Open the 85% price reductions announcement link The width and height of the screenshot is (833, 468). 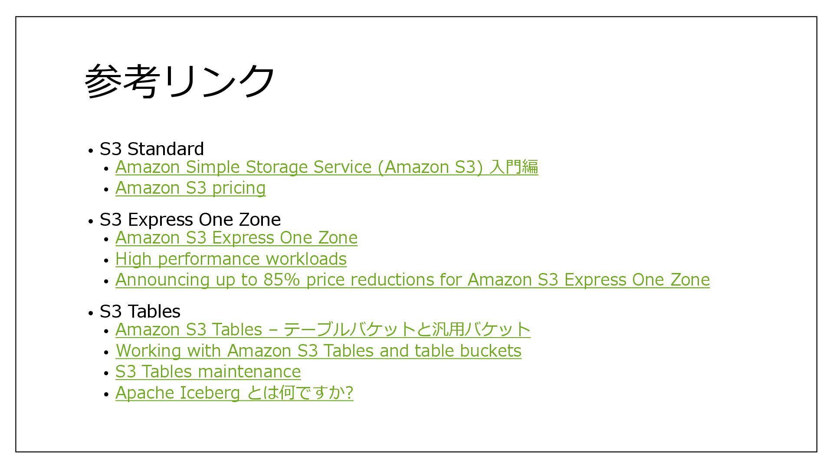point(413,280)
